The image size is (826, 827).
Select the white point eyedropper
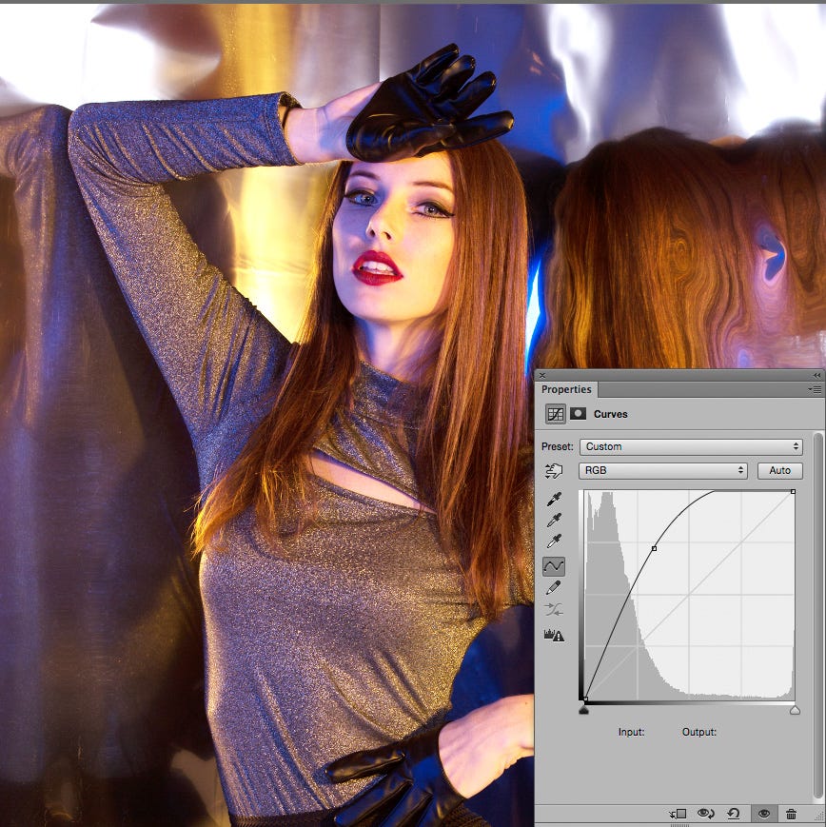click(554, 541)
